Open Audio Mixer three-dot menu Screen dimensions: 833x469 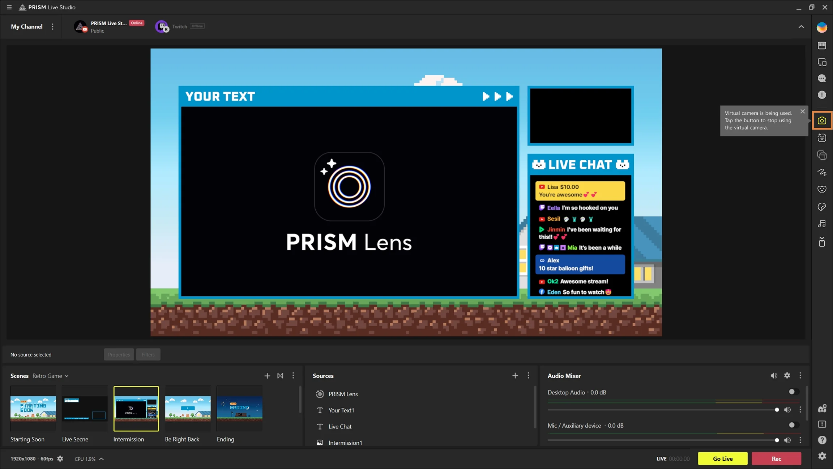800,376
